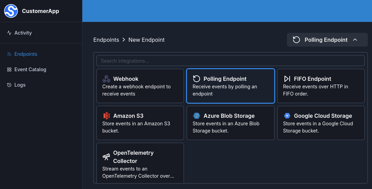
Task: Click the Google Cloud Storage icon
Action: [287, 116]
